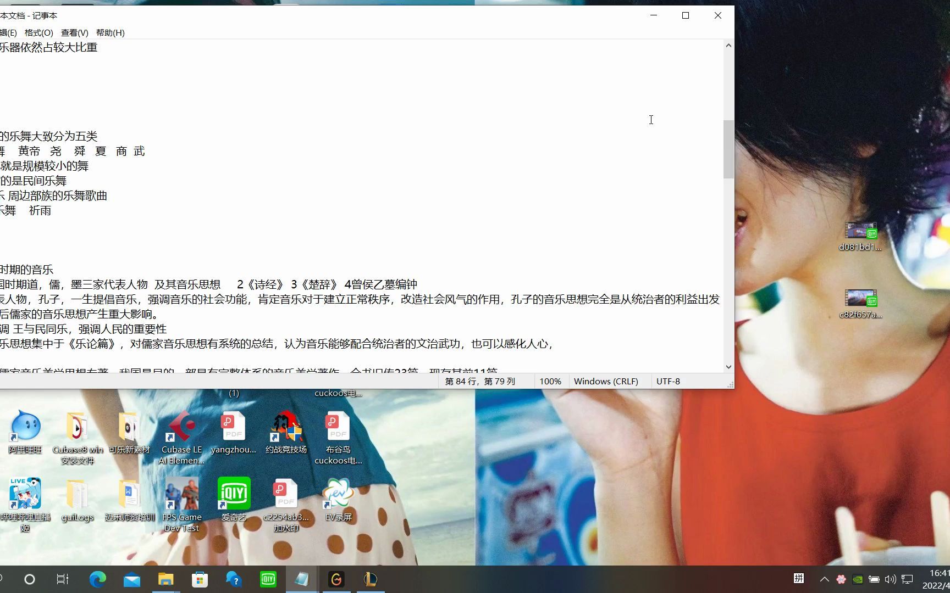
Task: Open the 帮助(H) menu in Notepad
Action: click(x=111, y=32)
